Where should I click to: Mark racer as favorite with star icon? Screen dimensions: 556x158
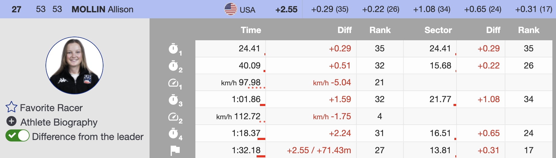11,107
